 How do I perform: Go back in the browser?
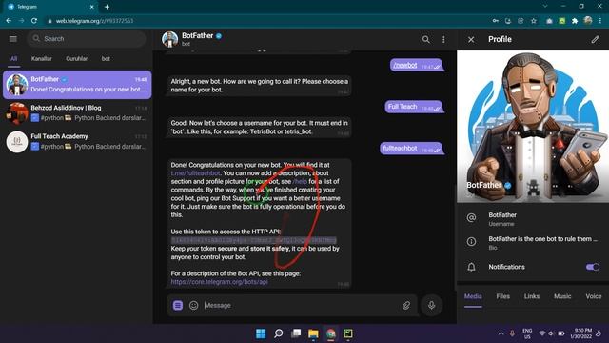click(x=9, y=21)
